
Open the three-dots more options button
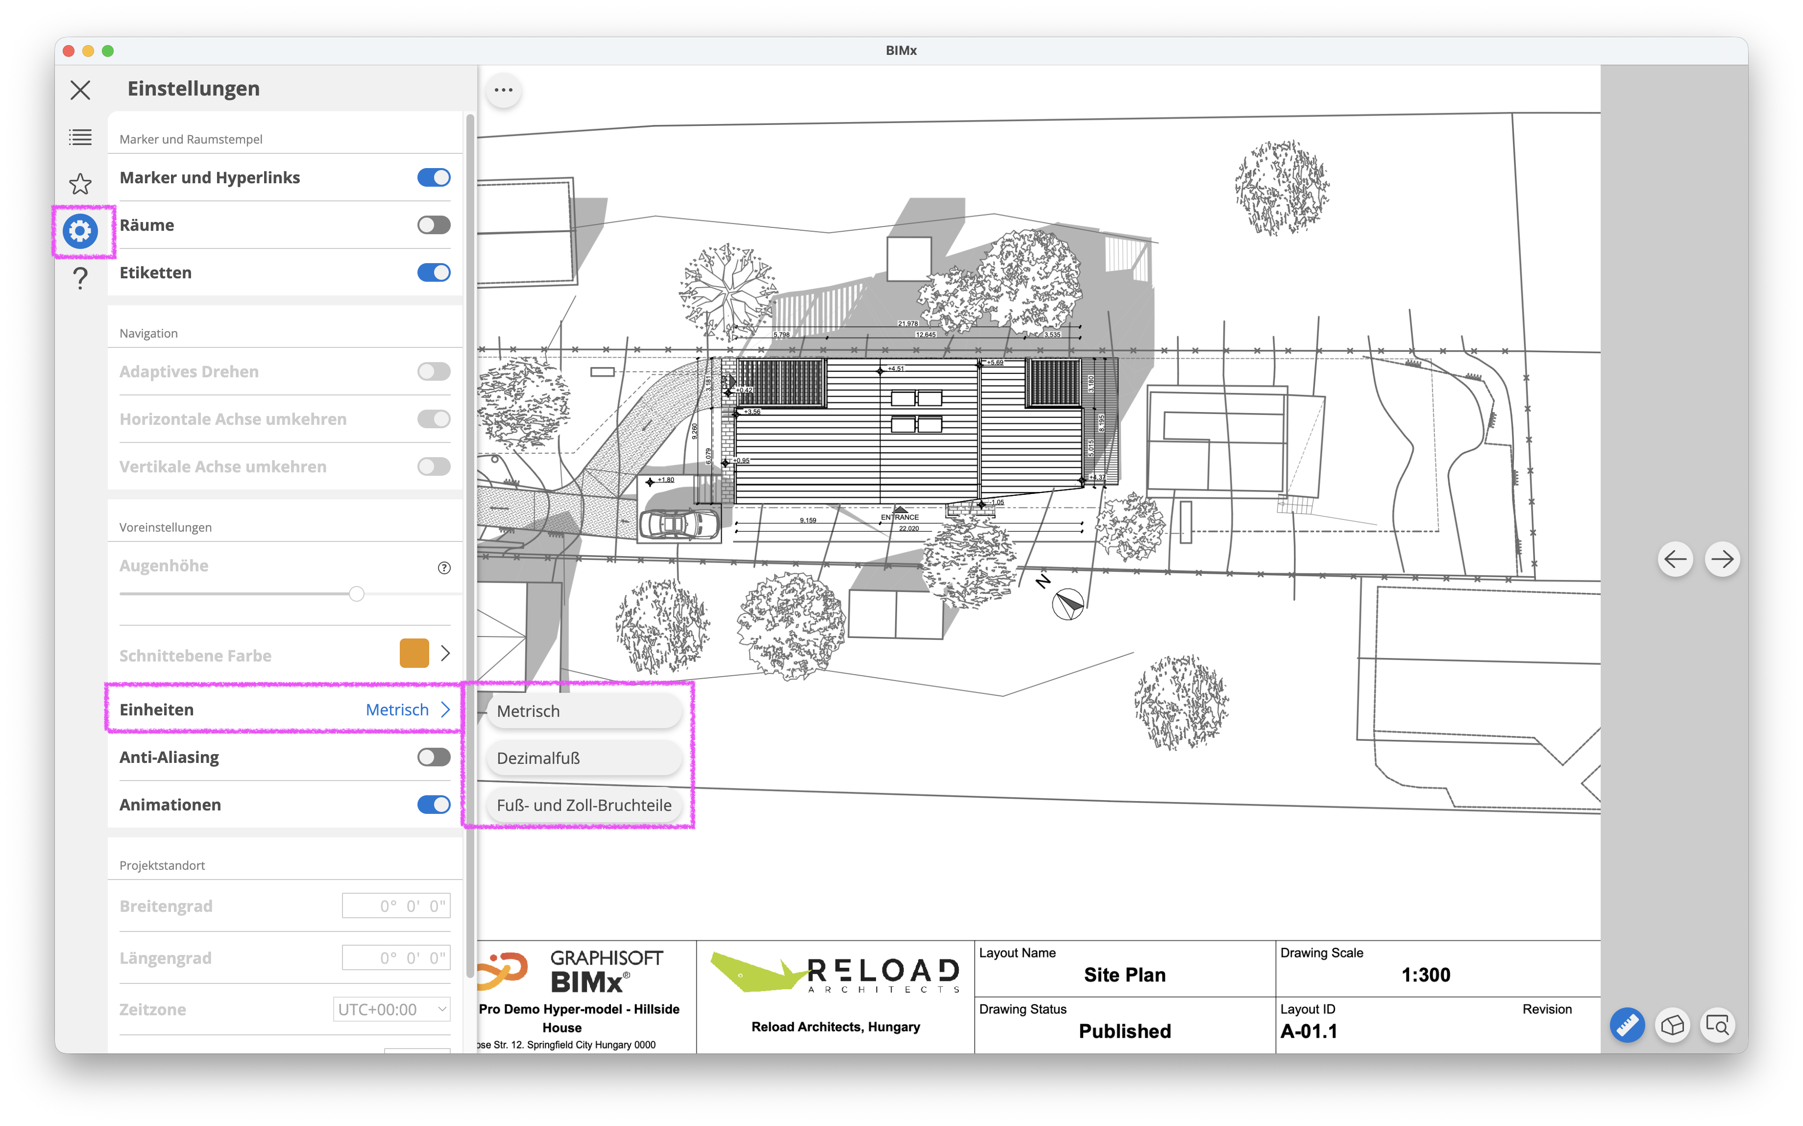(504, 90)
